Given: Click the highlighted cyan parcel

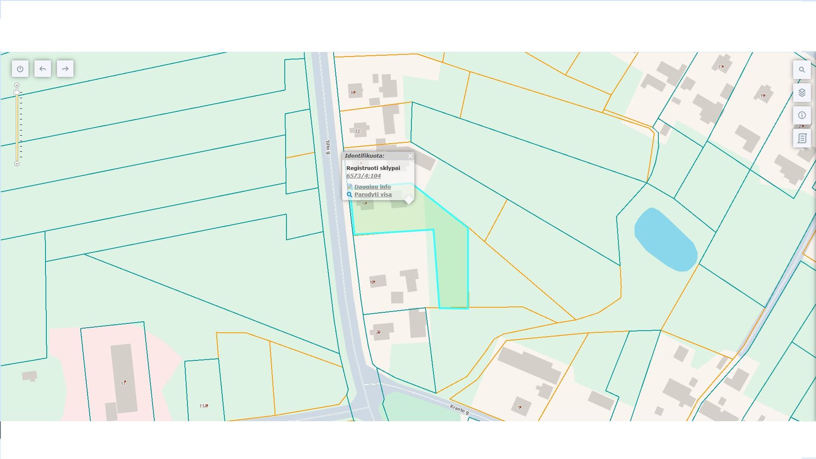Looking at the screenshot, I should [x=450, y=255].
